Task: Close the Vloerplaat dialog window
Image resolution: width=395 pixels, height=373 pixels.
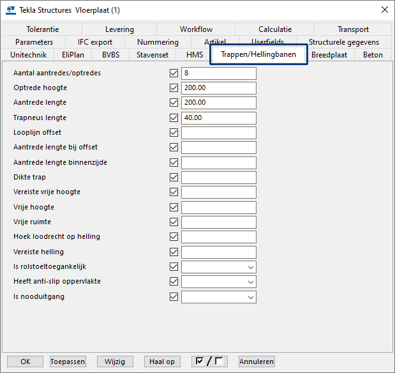Action: pos(384,10)
